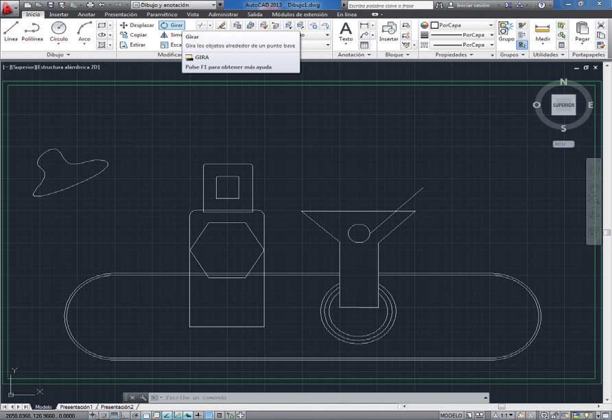Click the wrench customize icon on command line
The image size is (612, 420).
[x=143, y=398]
